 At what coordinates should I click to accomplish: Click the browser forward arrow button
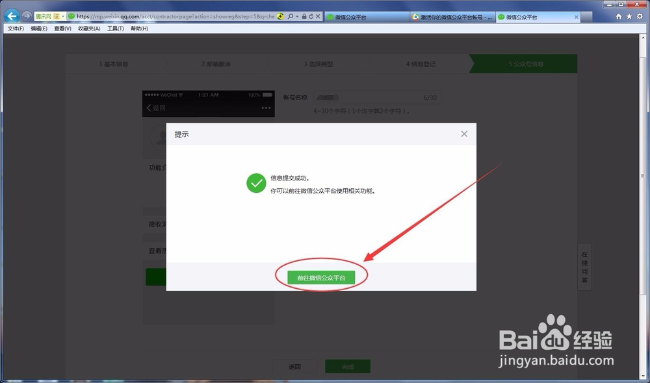coord(27,16)
